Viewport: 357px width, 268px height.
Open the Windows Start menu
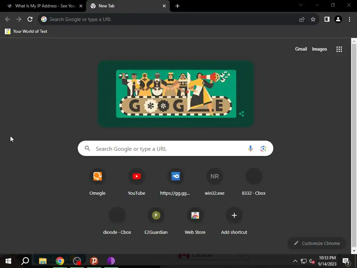[8, 261]
